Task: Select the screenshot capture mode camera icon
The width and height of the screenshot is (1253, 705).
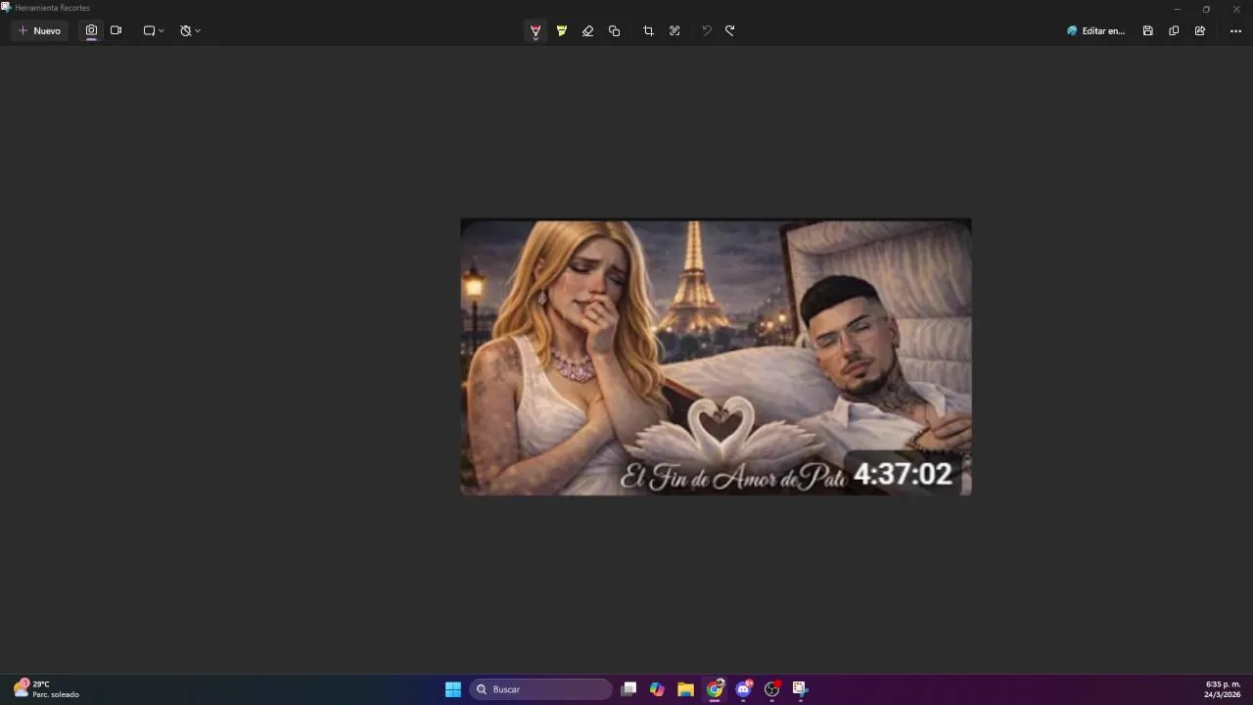Action: tap(91, 30)
